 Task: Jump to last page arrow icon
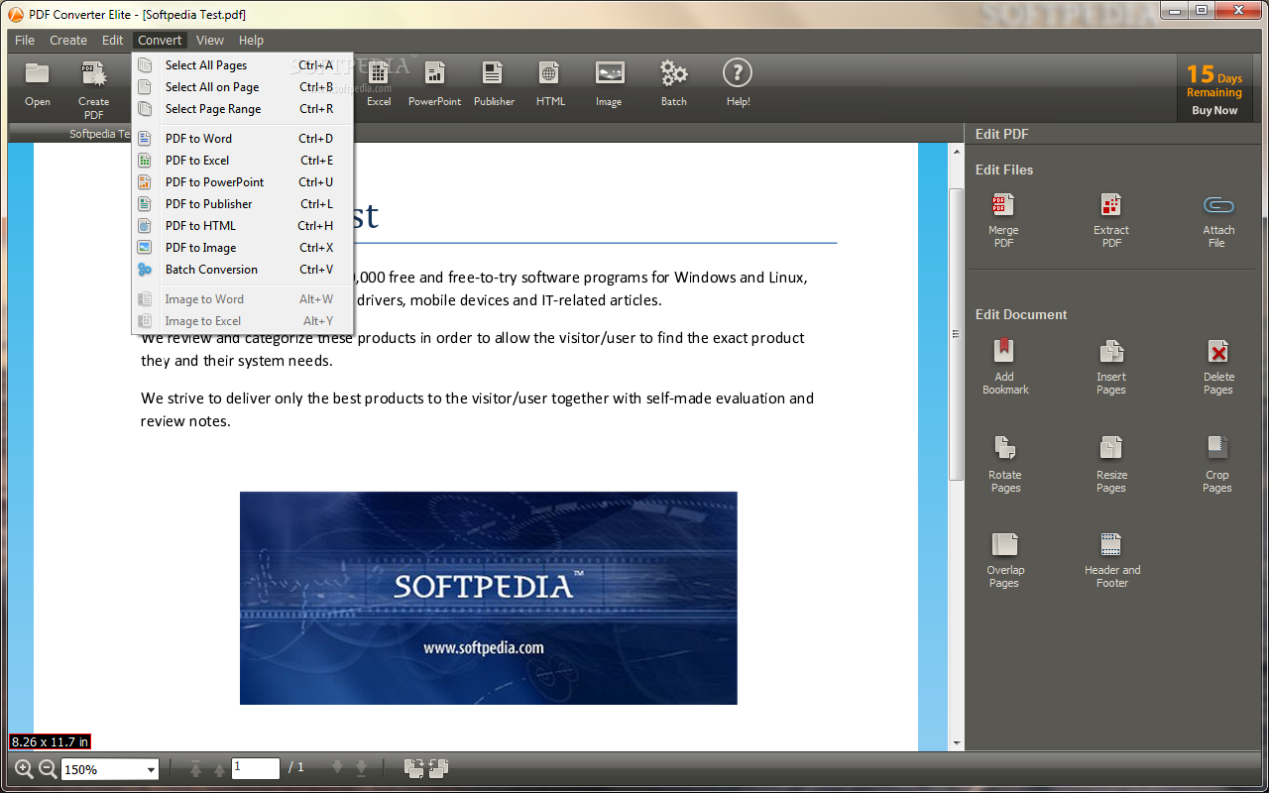[x=361, y=768]
